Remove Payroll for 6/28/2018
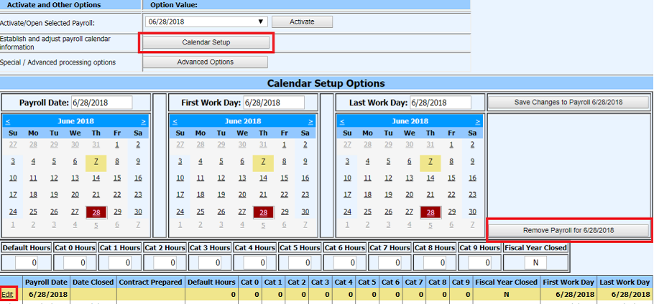The image size is (654, 304). [568, 230]
